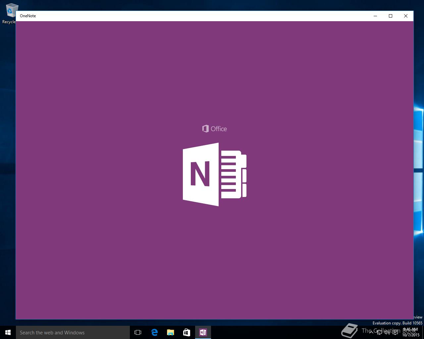Maximize the OneNote window

pyautogui.click(x=391, y=16)
